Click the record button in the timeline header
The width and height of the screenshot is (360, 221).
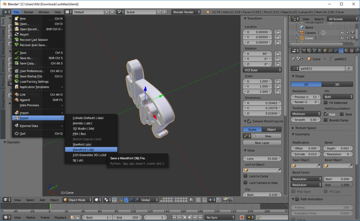[242, 217]
